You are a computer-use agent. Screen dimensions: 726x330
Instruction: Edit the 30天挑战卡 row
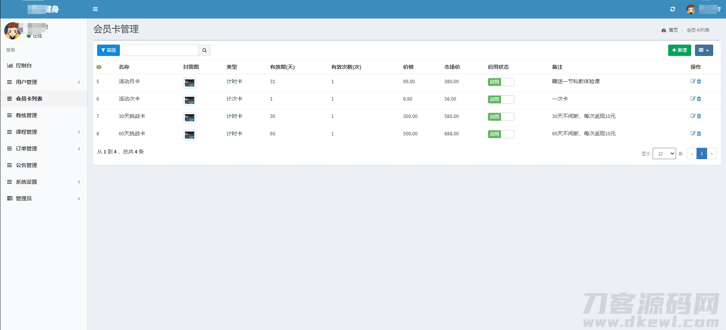click(693, 116)
